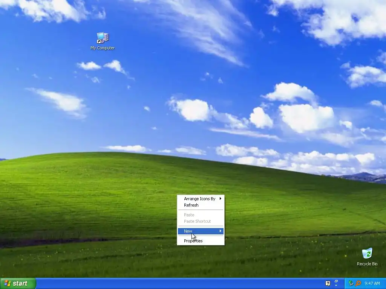Click the language bar help question-mark icon
Viewport: 386px width, 289px height.
point(328,283)
